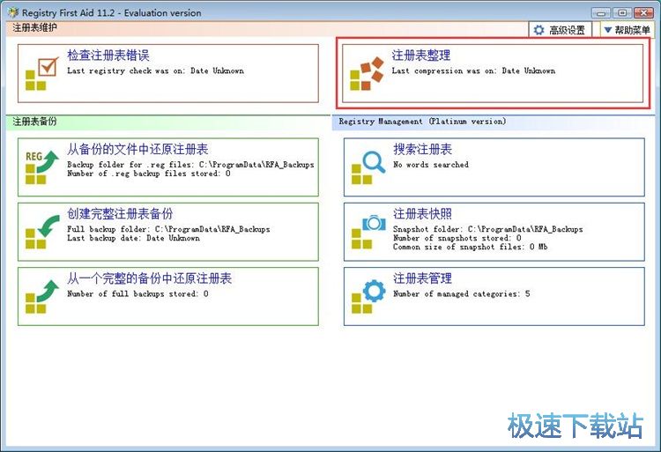Click the registry snapshot camera icon
This screenshot has height=452, width=661.
click(368, 232)
